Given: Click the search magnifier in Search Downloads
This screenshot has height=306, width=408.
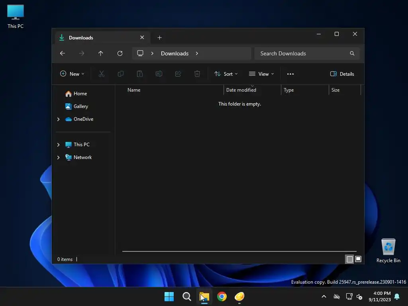Looking at the screenshot, I should coord(352,53).
